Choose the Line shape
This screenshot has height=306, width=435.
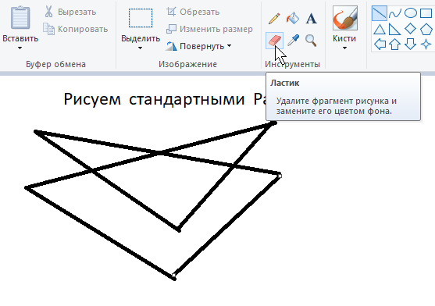[x=380, y=13]
